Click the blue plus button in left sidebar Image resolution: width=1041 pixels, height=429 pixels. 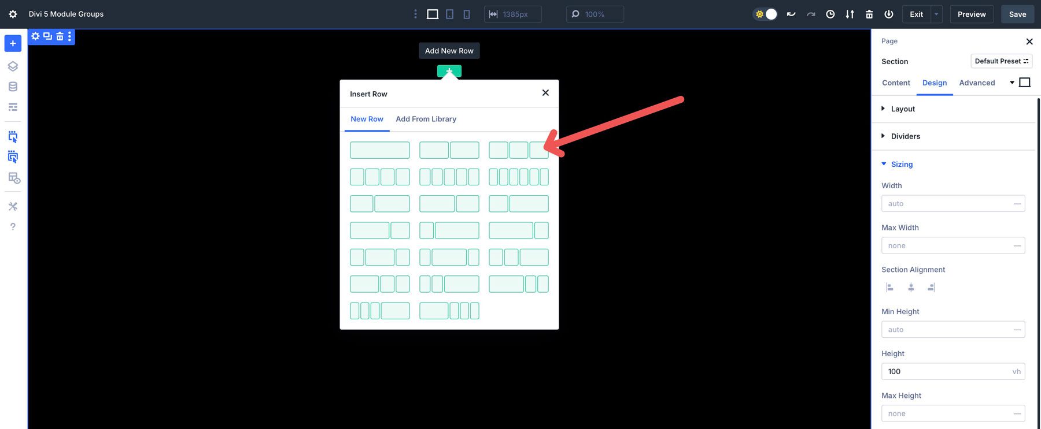pos(13,43)
